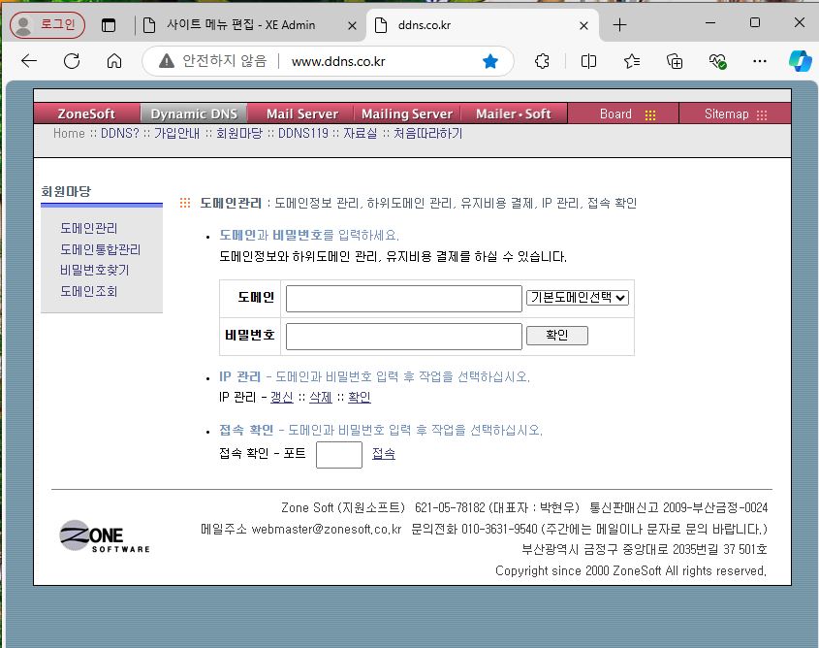The image size is (819, 648).
Task: Open the Collections icon in toolbar
Action: 676,61
